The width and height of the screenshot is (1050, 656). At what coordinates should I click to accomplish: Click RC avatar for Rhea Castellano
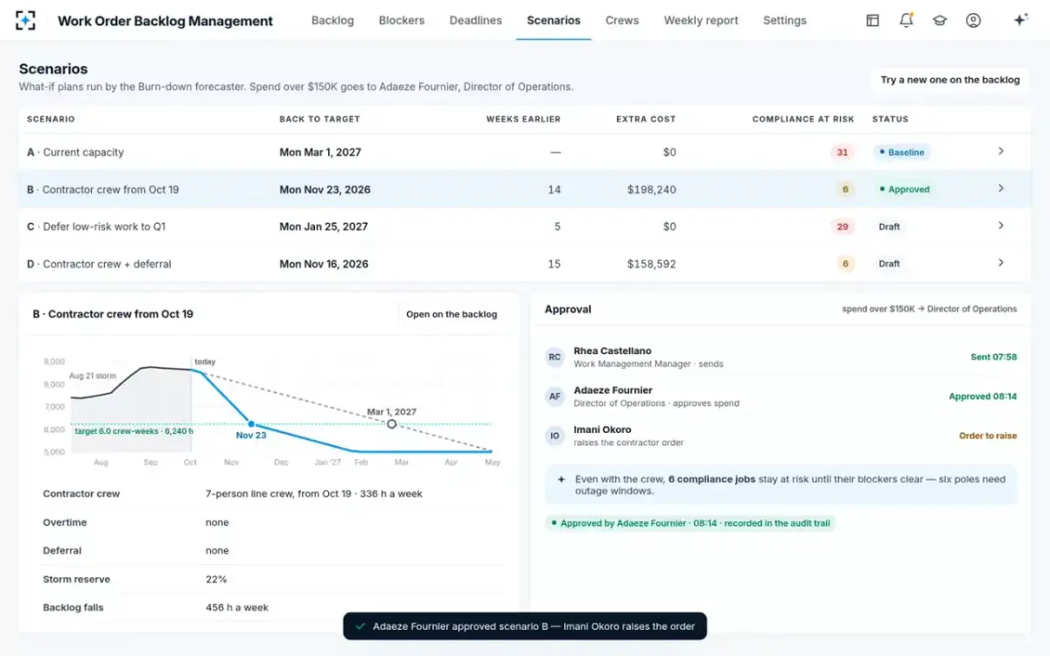click(555, 357)
